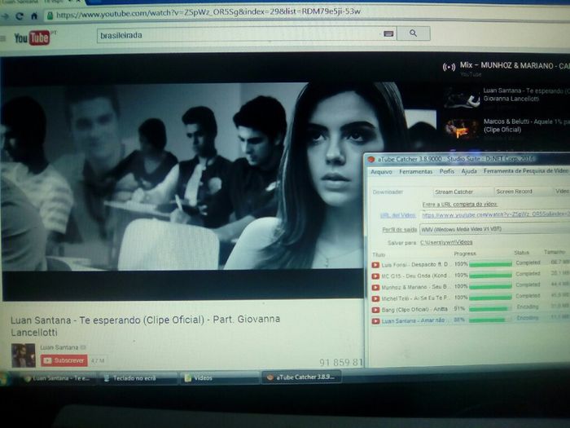Click 'Encoding' status in Bang row
The width and height of the screenshot is (570, 428).
(528, 307)
